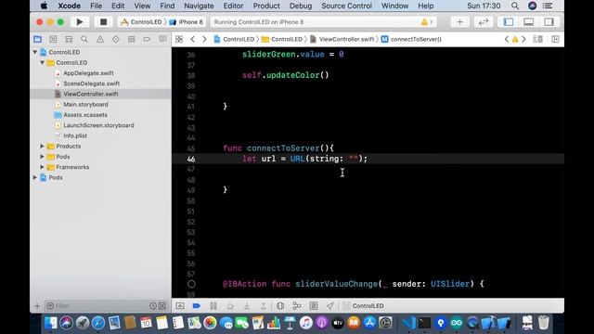Open the Source Control navigator icon
The image size is (594, 334).
(53, 39)
